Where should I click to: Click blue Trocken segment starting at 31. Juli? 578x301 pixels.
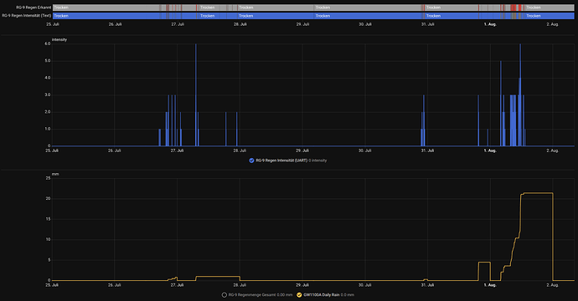452,16
